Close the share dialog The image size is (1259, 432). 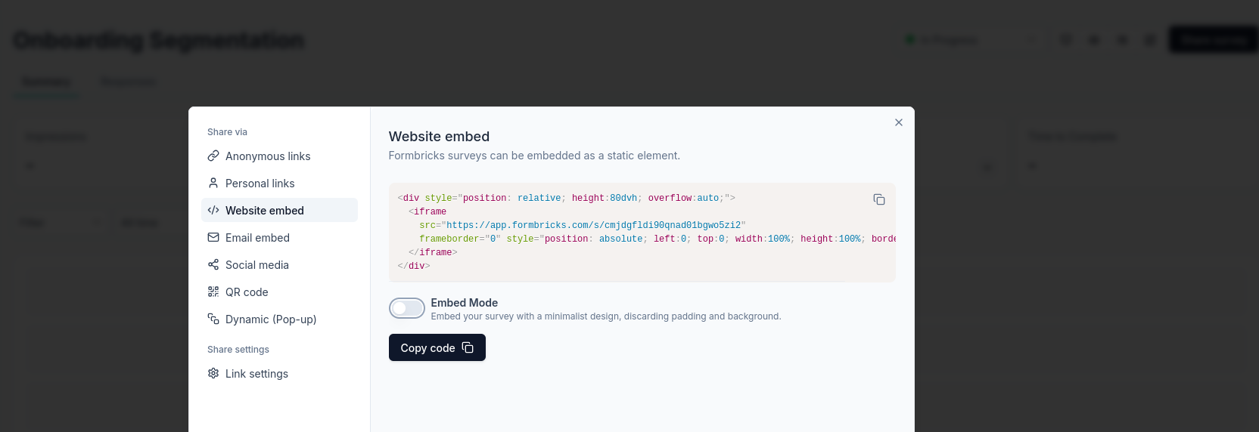pyautogui.click(x=898, y=122)
